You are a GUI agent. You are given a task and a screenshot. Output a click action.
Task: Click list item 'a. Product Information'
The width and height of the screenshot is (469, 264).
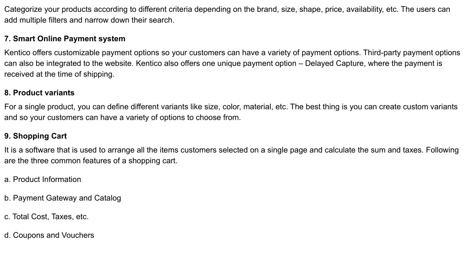(43, 180)
